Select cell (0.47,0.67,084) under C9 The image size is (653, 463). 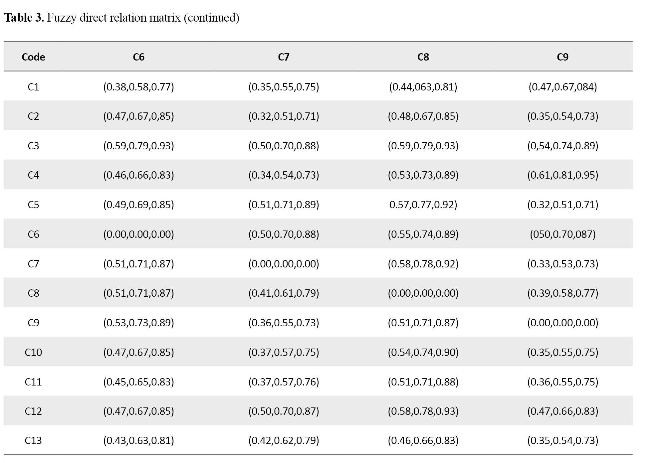click(x=562, y=87)
